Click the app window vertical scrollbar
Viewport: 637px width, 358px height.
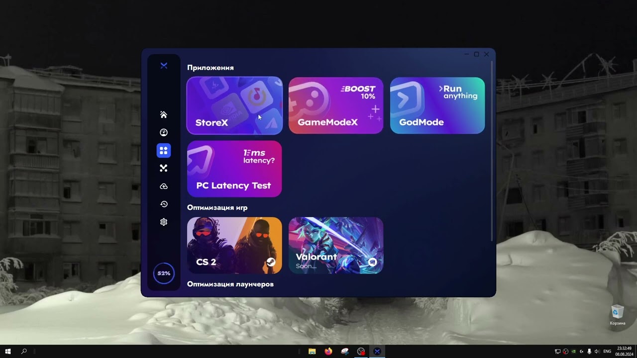point(492,151)
